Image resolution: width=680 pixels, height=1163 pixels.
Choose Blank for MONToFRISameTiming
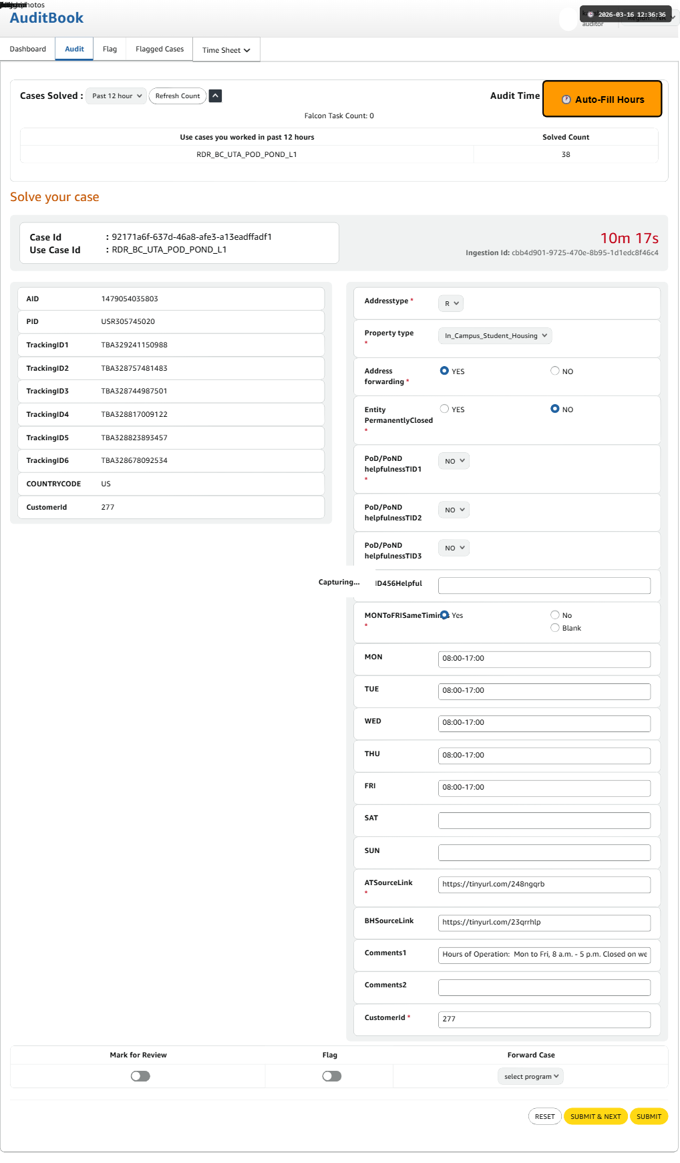(x=555, y=628)
